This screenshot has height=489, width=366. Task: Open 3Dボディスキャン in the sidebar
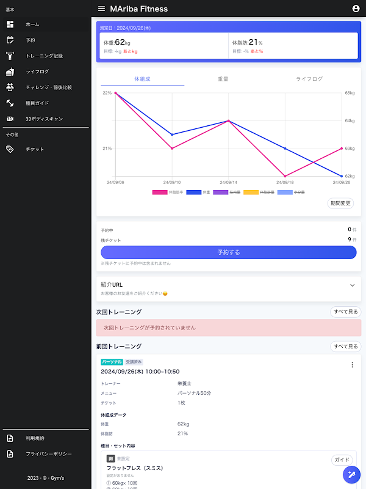46,119
